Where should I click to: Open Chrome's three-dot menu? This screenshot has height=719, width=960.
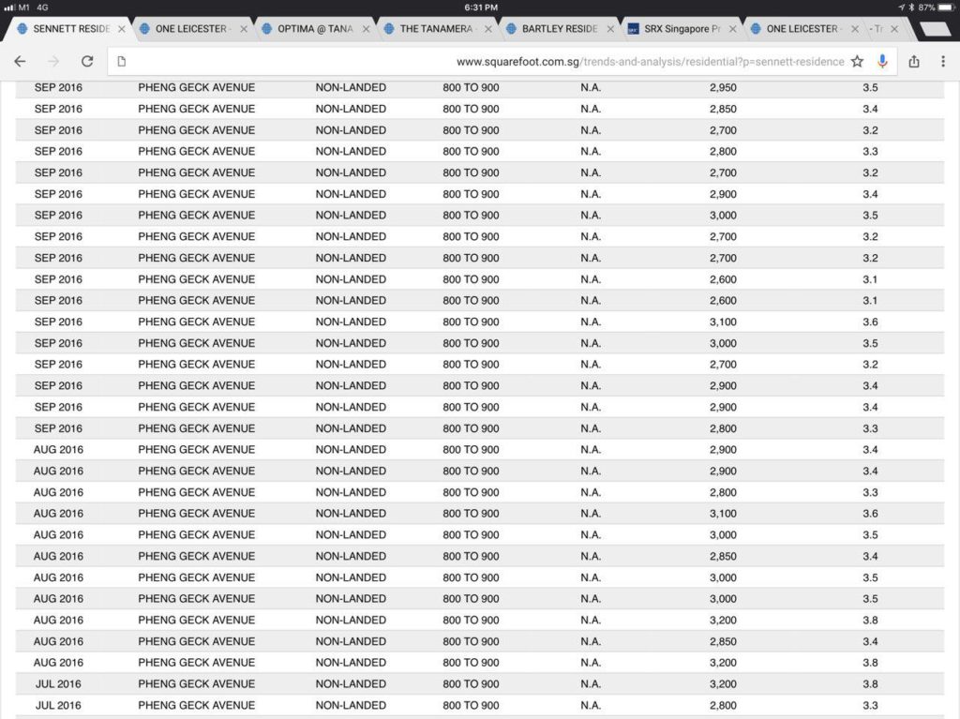tap(943, 61)
